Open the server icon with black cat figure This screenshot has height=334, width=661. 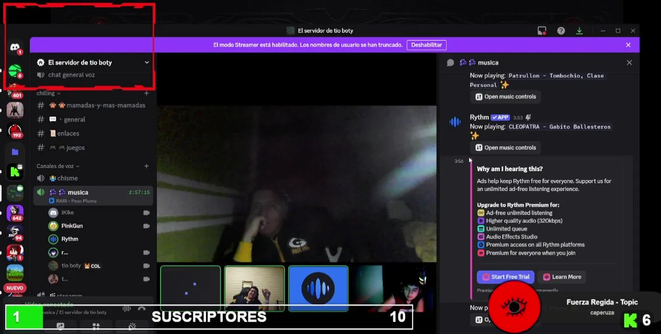15,110
